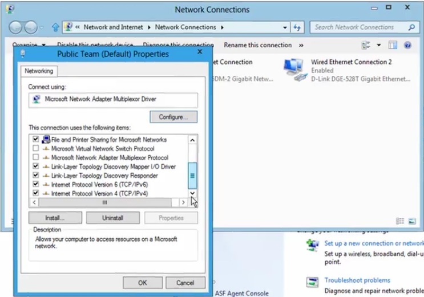Select Wired Ethernet Connection 2 label
This screenshot has height=297, width=424.
pyautogui.click(x=352, y=62)
